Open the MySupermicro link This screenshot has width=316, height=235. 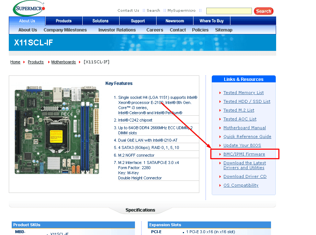coord(181,11)
